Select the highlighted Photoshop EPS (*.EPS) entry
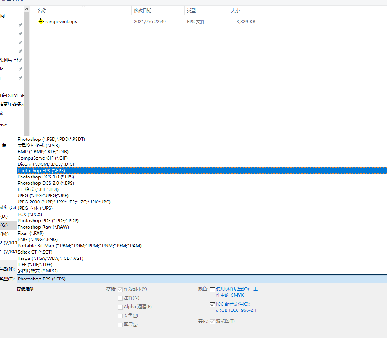Viewport: 387px width, 338px height. click(202, 171)
